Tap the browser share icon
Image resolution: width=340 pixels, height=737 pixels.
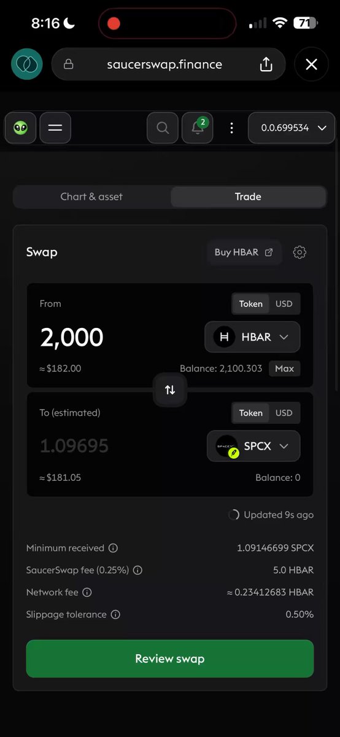point(266,64)
